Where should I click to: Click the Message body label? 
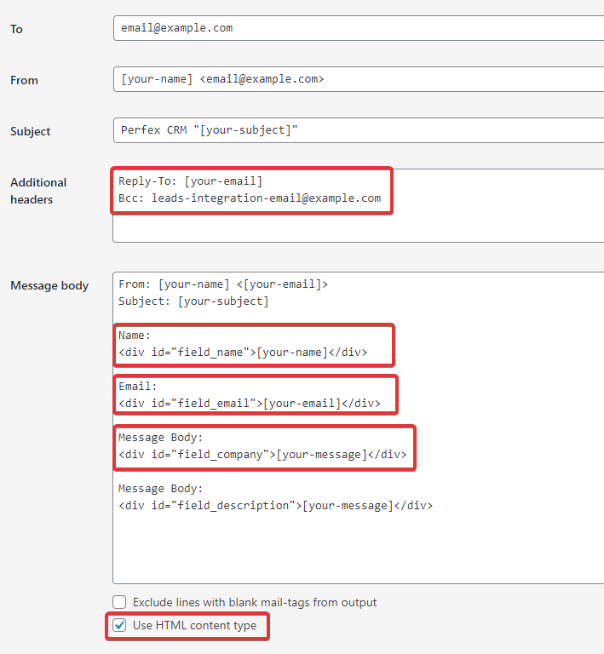pos(49,286)
